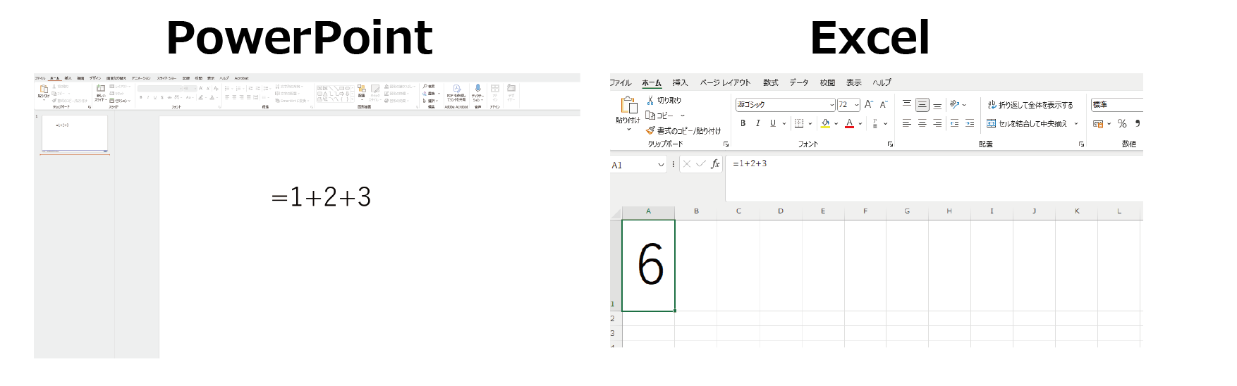
Task: Open the copy (コピー) options arrow
Action: (682, 116)
